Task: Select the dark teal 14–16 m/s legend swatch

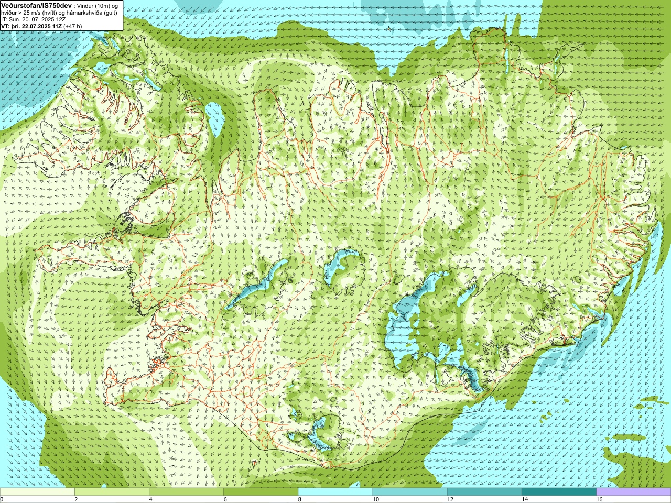Action: (x=559, y=492)
